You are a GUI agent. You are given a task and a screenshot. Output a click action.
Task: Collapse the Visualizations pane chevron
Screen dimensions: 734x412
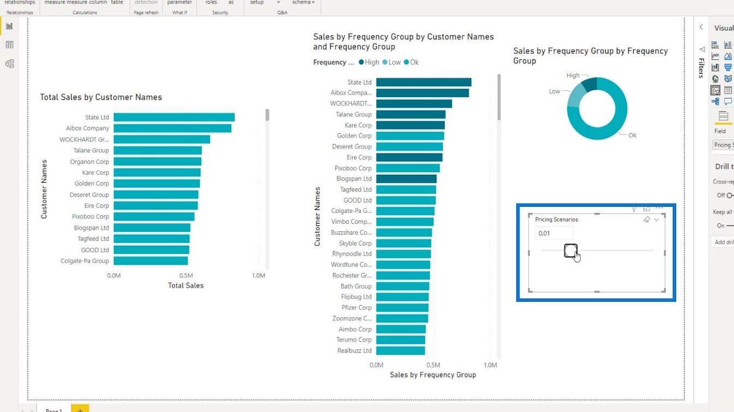[701, 27]
